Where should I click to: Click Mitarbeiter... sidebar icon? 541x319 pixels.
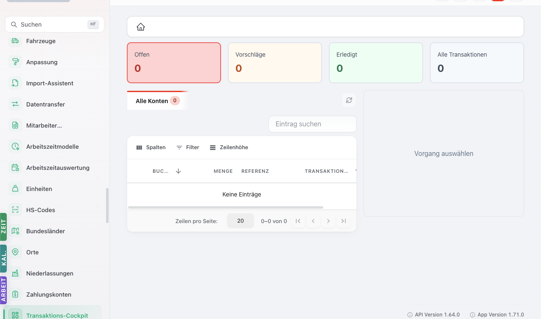15,125
